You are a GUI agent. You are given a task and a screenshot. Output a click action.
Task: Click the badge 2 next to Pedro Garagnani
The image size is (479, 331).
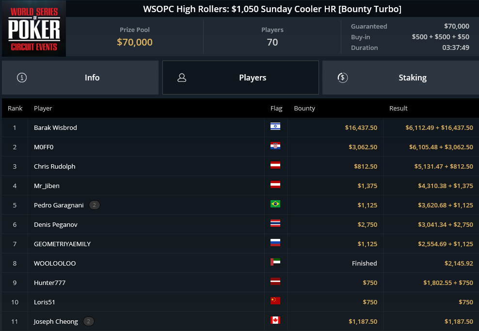coord(95,205)
